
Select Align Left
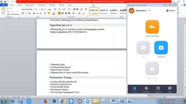pyautogui.click(x=59, y=13)
